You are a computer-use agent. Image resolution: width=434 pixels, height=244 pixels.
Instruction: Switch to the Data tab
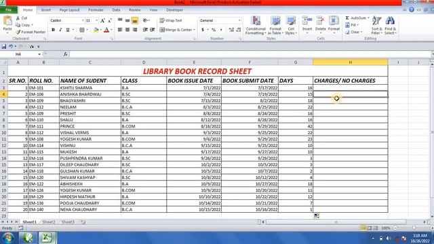(116, 10)
